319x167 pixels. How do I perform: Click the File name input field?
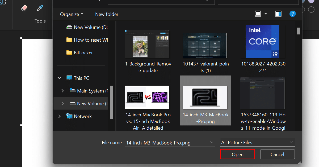click(167, 142)
